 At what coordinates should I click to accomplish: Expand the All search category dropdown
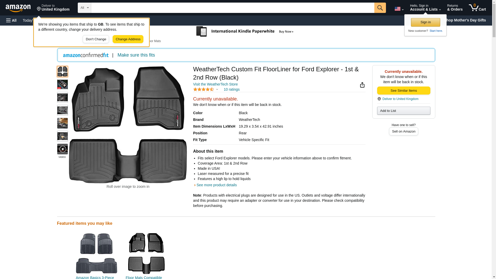click(x=84, y=8)
